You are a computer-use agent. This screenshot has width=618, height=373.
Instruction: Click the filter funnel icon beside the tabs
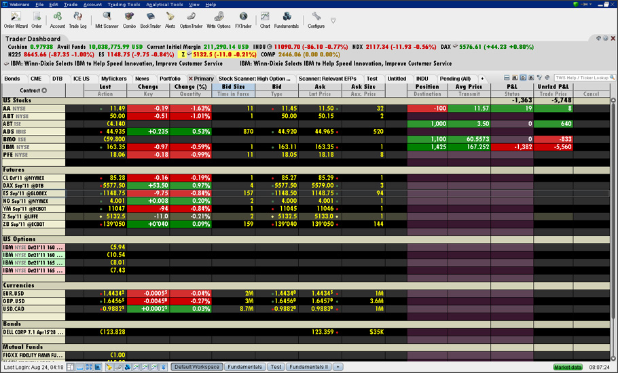(539, 78)
